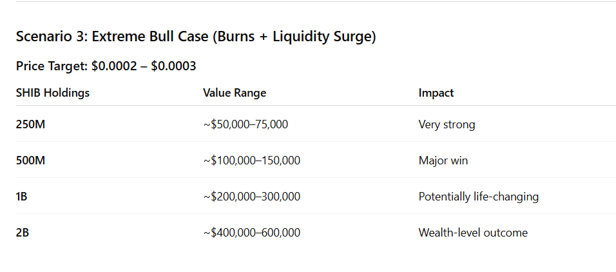Select the 500M holdings cell
This screenshot has height=272, width=616.
pyautogui.click(x=31, y=160)
